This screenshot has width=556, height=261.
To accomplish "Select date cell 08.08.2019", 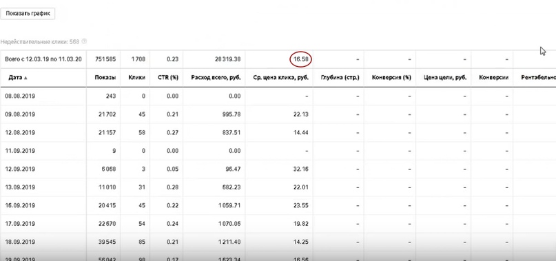I will (x=20, y=96).
